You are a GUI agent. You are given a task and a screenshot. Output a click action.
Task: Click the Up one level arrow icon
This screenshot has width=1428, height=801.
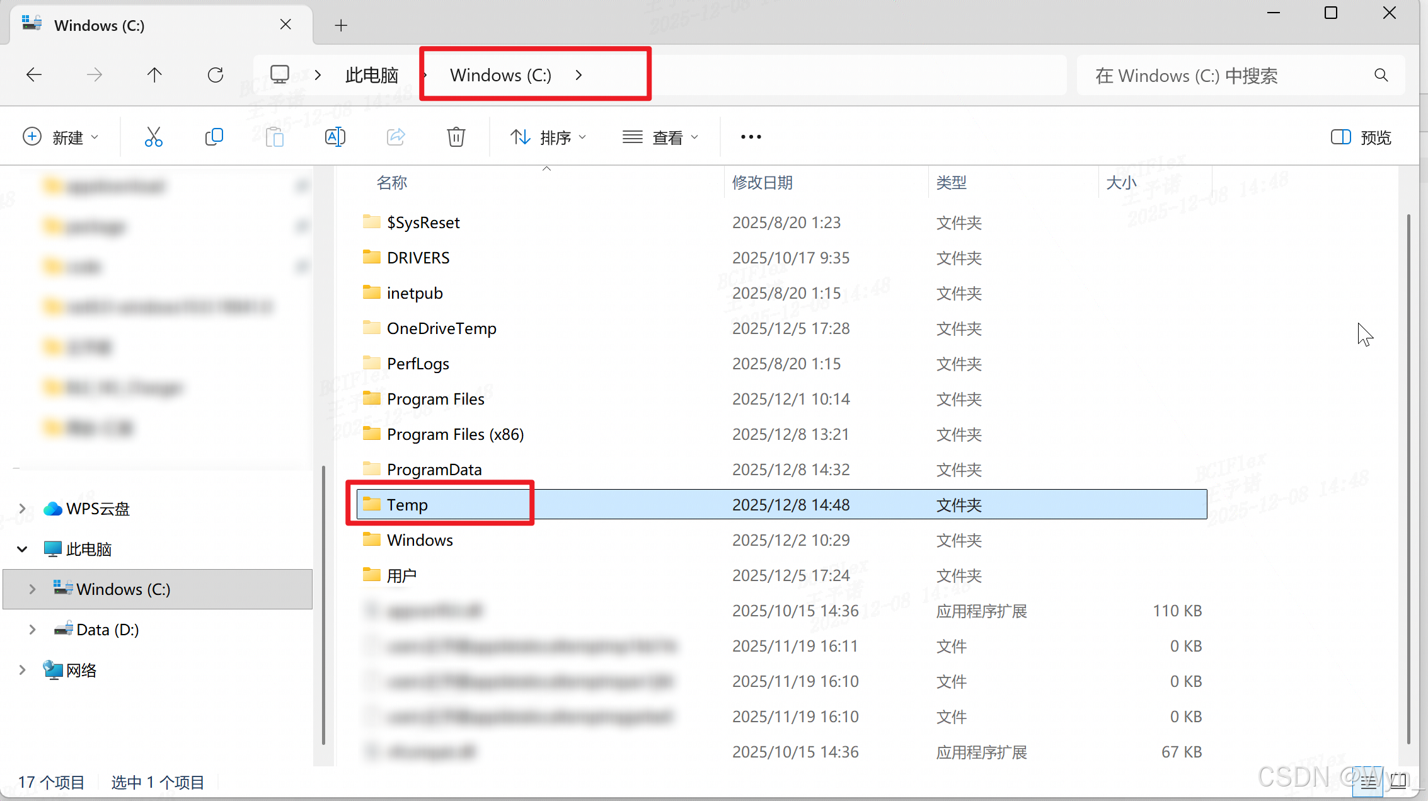click(154, 74)
